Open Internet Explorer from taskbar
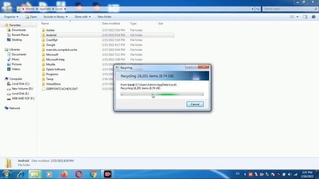 coord(20,174)
